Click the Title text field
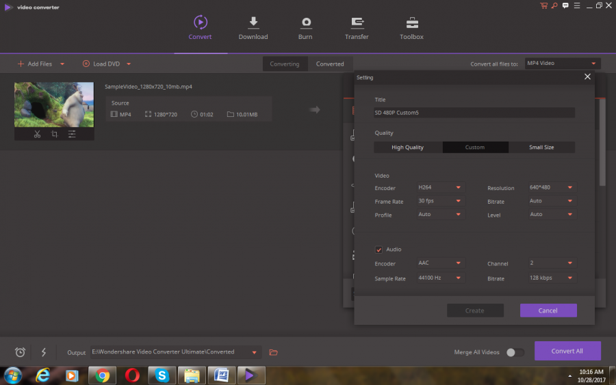Screen dimensions: 616x385 coord(474,112)
